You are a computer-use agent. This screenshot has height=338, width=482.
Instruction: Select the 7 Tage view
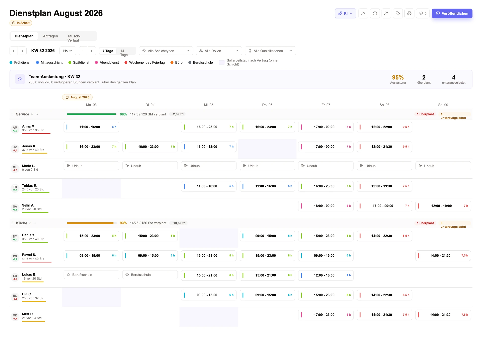108,51
